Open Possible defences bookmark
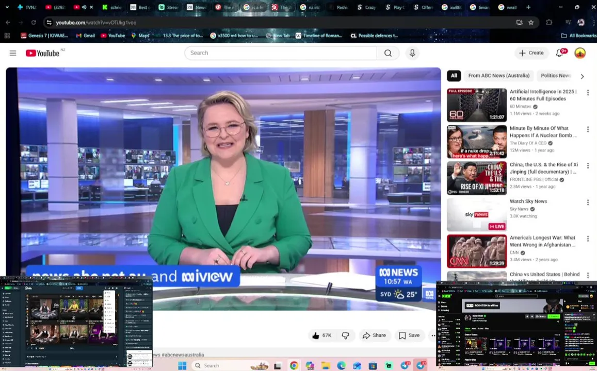 pyautogui.click(x=374, y=36)
